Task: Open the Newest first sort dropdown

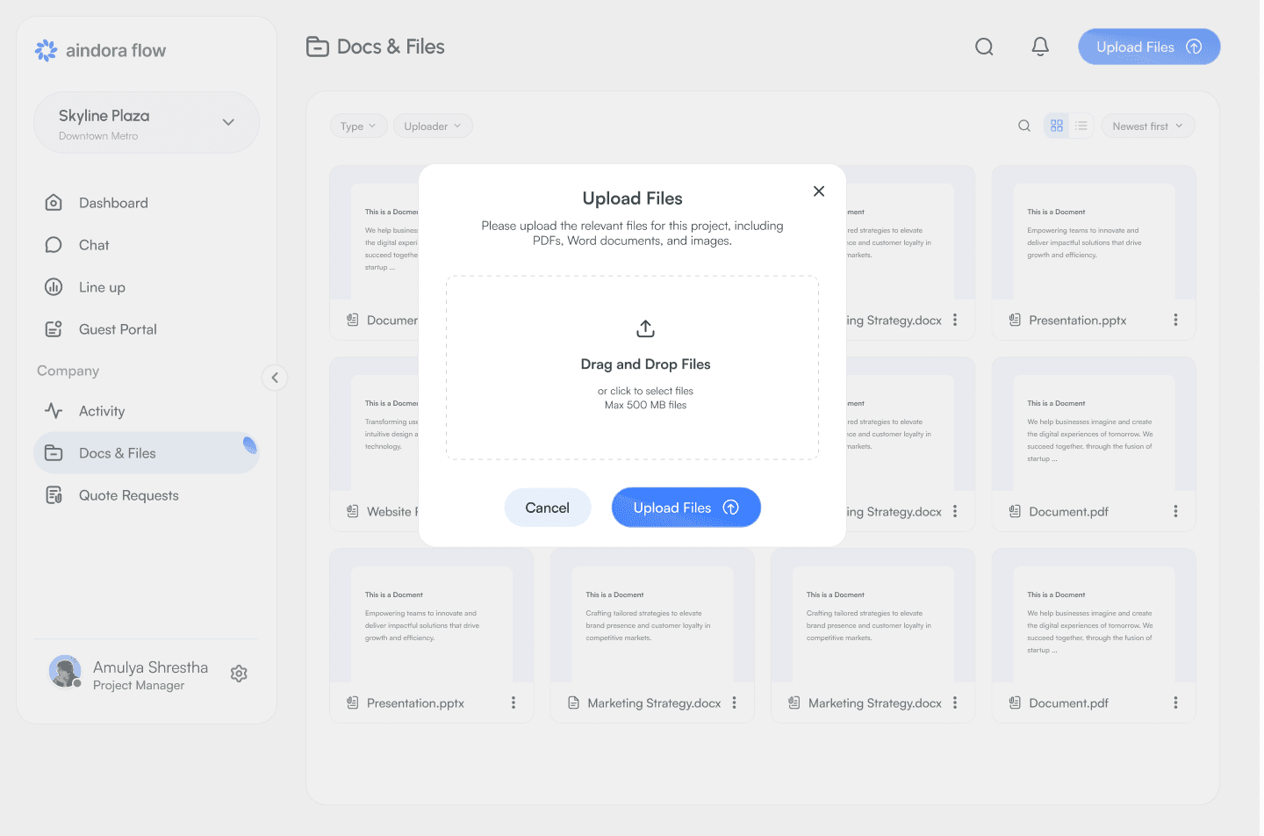Action: (1148, 126)
